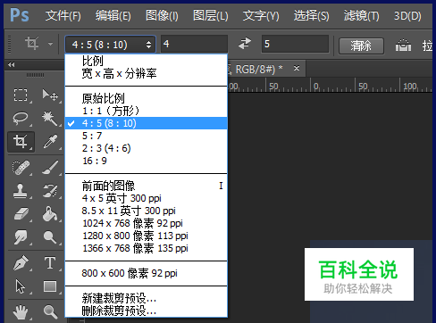Close the RGB/8# document tab
Image resolution: width=436 pixels, height=323 pixels.
[x=297, y=68]
